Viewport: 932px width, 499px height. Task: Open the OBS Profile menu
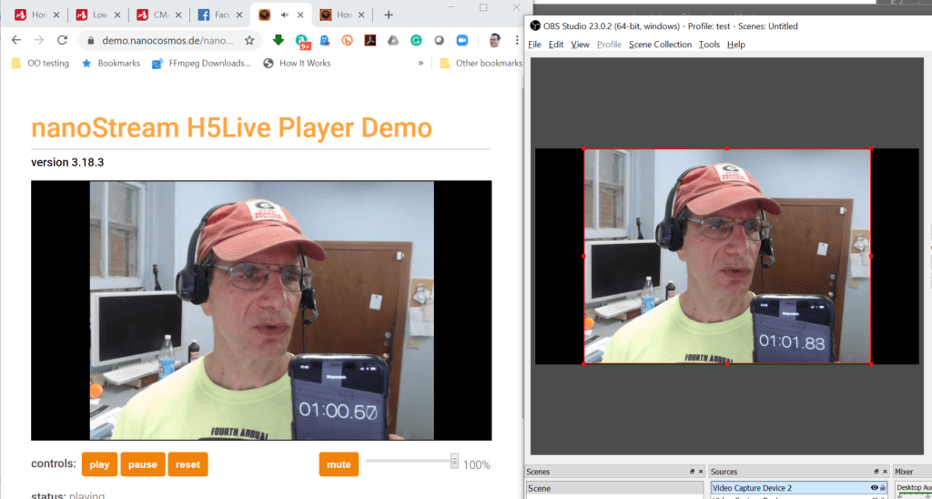click(x=609, y=45)
